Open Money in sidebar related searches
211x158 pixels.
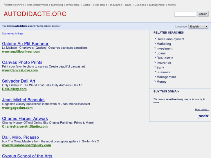(x=161, y=82)
